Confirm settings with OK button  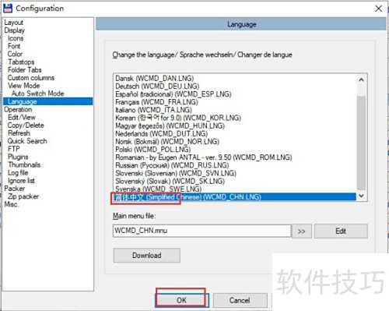click(x=181, y=300)
